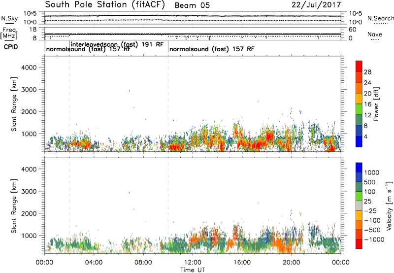Click the '20:00' time axis label
The width and height of the screenshot is (394, 273).
point(291,263)
